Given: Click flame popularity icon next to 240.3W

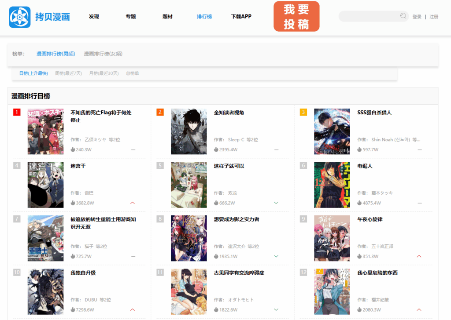Looking at the screenshot, I should (x=73, y=149).
